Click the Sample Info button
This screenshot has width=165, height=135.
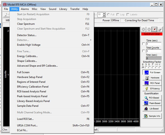pos(152,116)
